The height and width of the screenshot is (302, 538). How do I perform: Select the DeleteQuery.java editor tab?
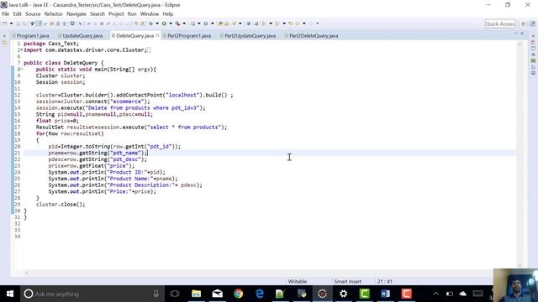click(x=134, y=35)
